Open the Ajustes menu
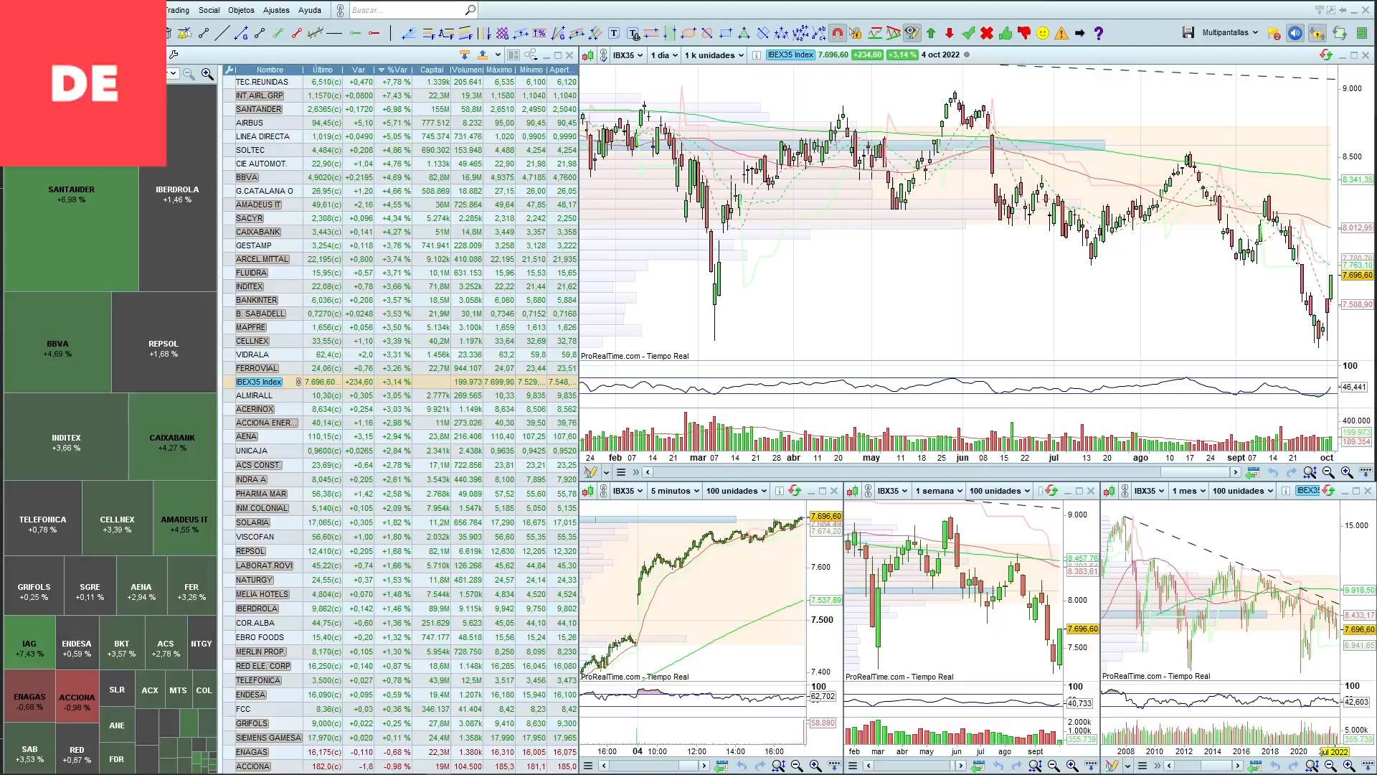This screenshot has height=775, width=1377. (276, 10)
